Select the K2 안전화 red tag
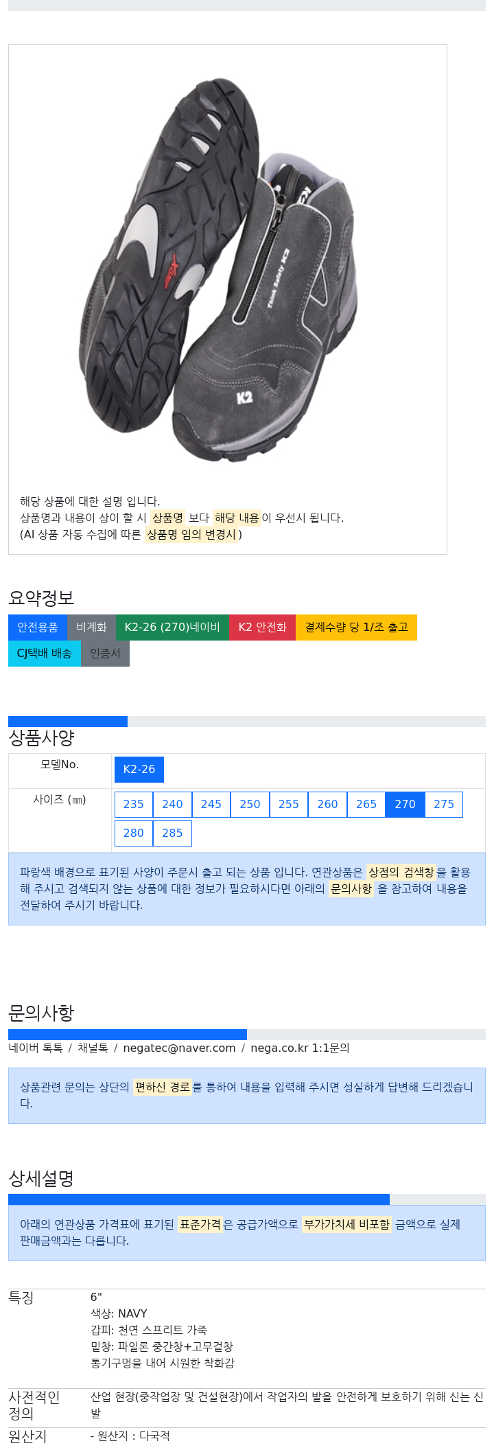This screenshot has height=1450, width=494. point(262,628)
